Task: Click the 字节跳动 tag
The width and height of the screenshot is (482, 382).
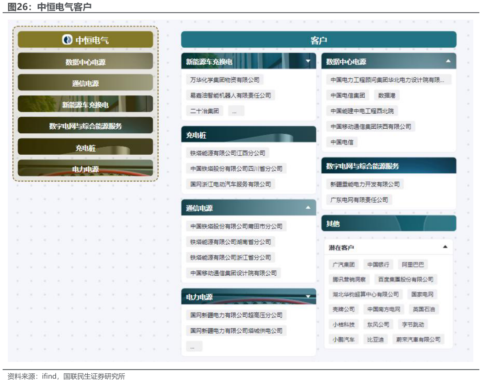Action: click(413, 324)
